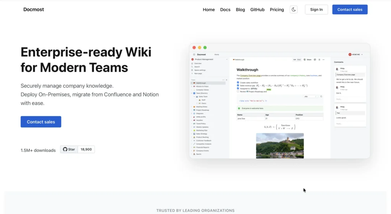391x214 pixels.
Task: Toggle sidebar icon left of Docmost in preview
Action: (x=194, y=54)
